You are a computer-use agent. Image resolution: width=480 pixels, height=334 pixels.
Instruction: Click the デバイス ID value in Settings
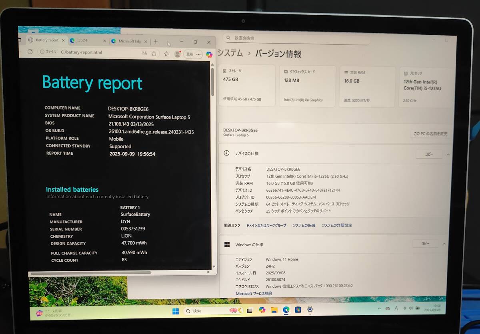pos(303,190)
